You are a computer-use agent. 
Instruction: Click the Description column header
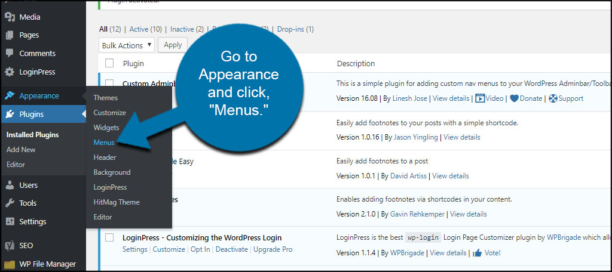(356, 63)
